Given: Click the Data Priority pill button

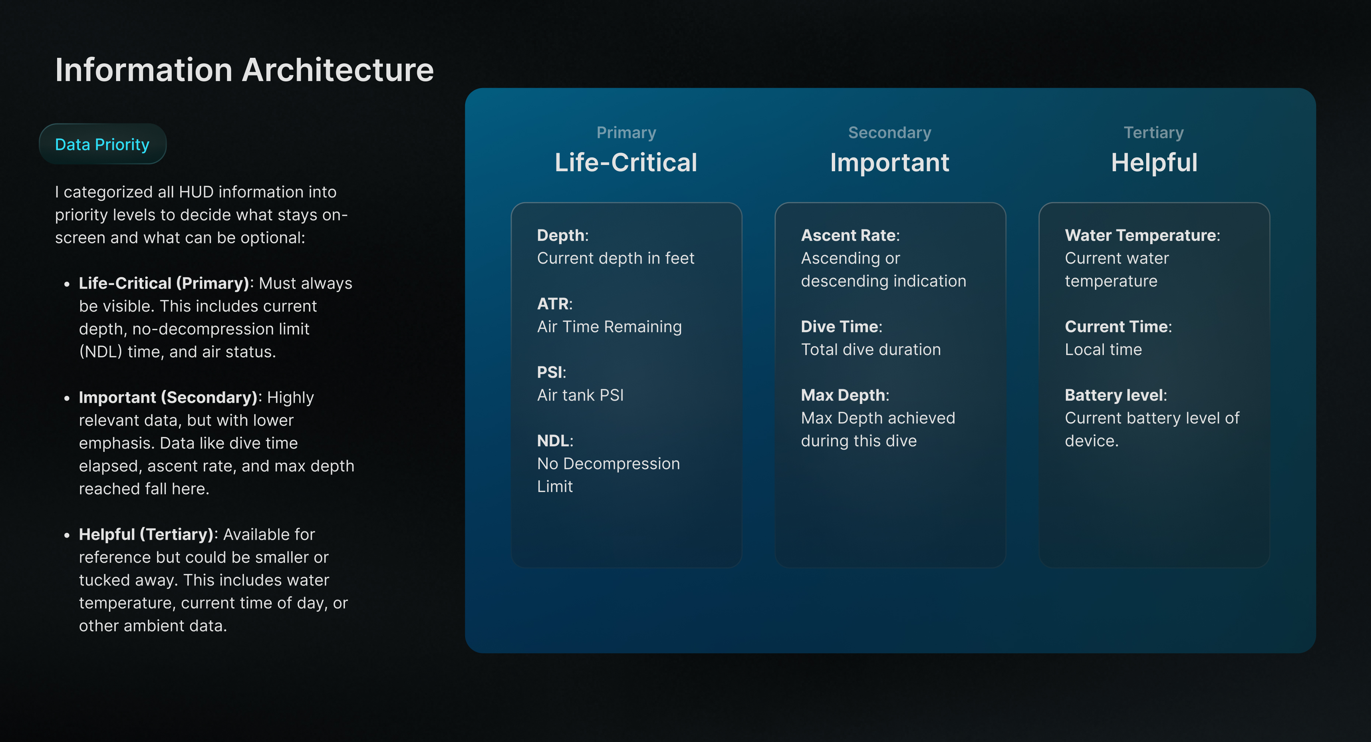Looking at the screenshot, I should click(102, 144).
